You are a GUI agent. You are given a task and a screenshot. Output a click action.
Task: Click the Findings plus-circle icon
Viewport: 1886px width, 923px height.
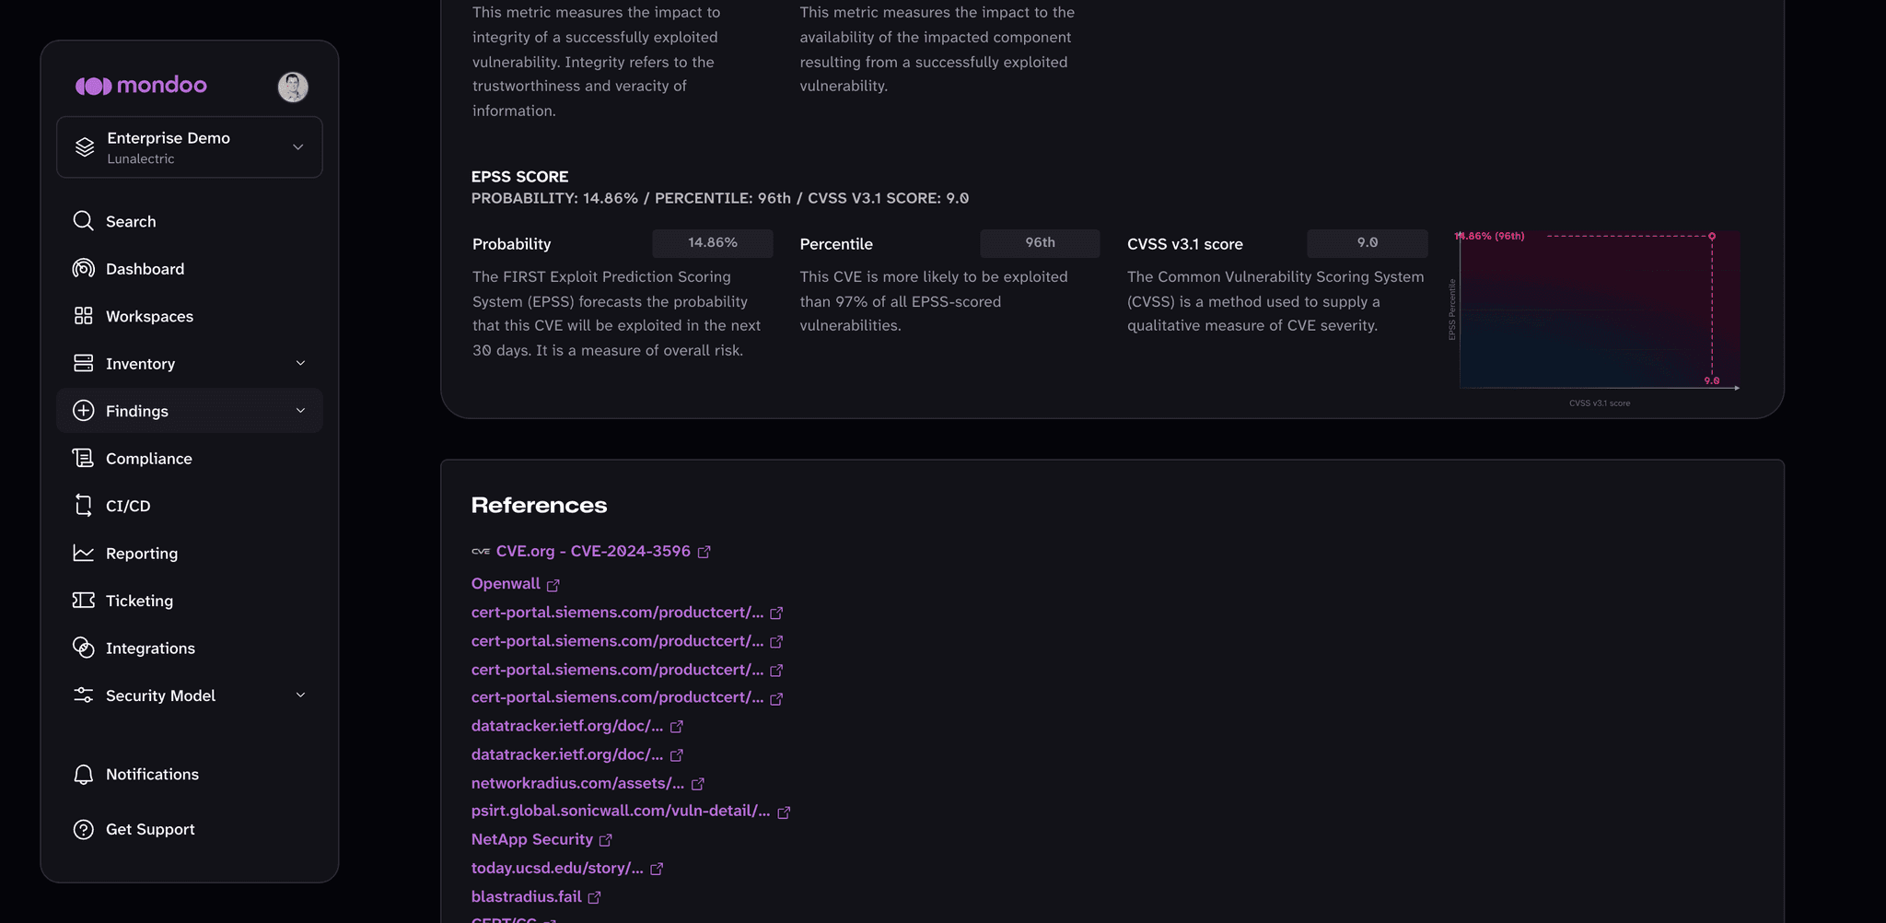[x=83, y=411]
